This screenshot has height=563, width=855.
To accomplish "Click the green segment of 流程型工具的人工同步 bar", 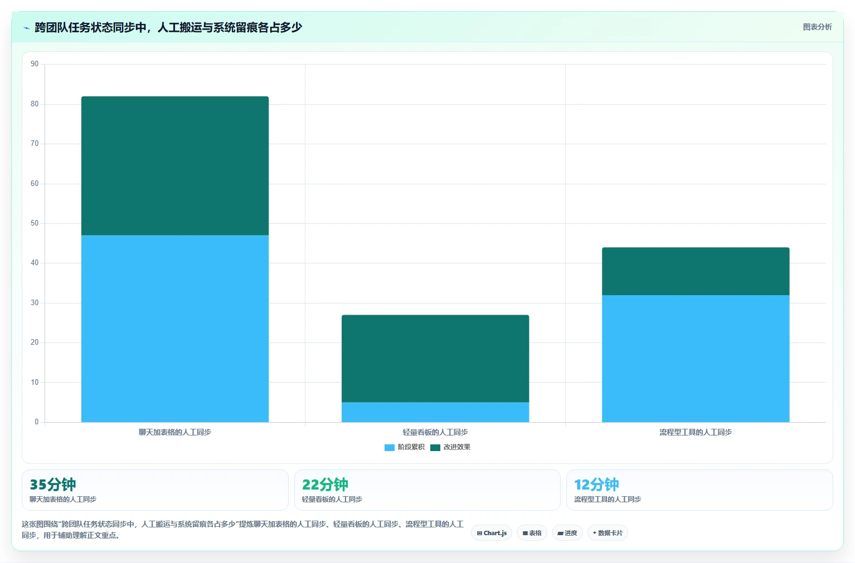I will [x=696, y=271].
